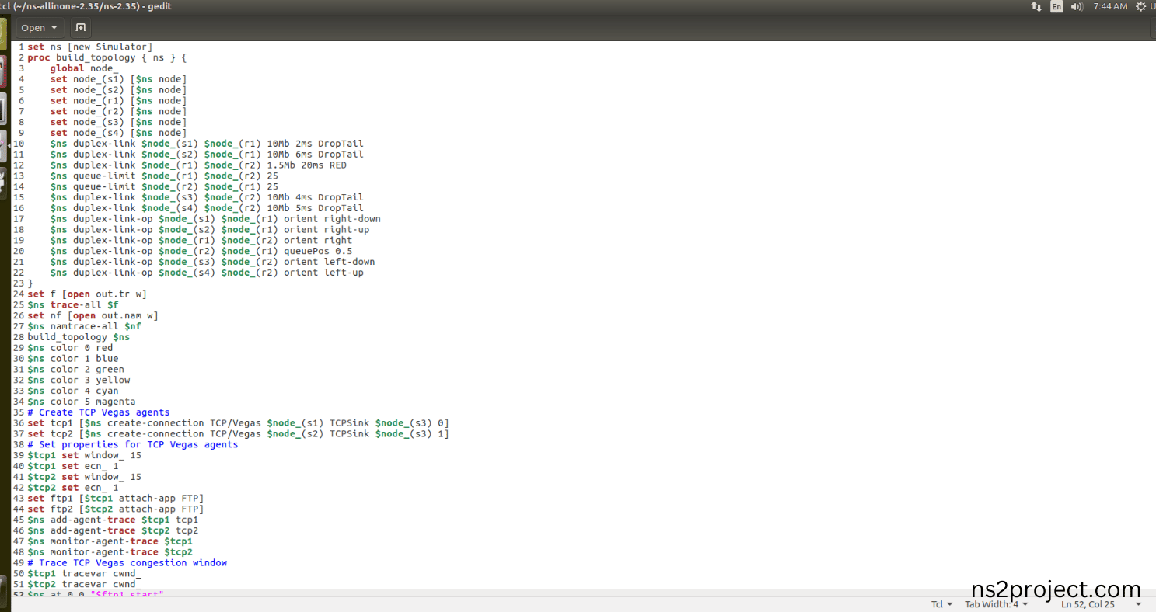Click line number 23 in the gutter

19,283
